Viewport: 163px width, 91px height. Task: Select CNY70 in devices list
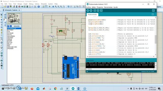(14, 35)
